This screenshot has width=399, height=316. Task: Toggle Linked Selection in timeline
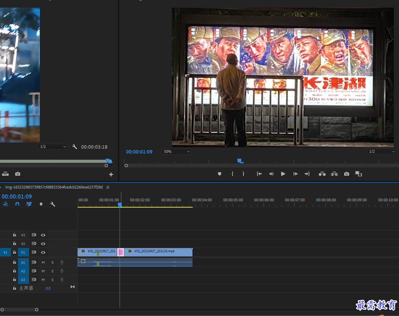[29, 204]
